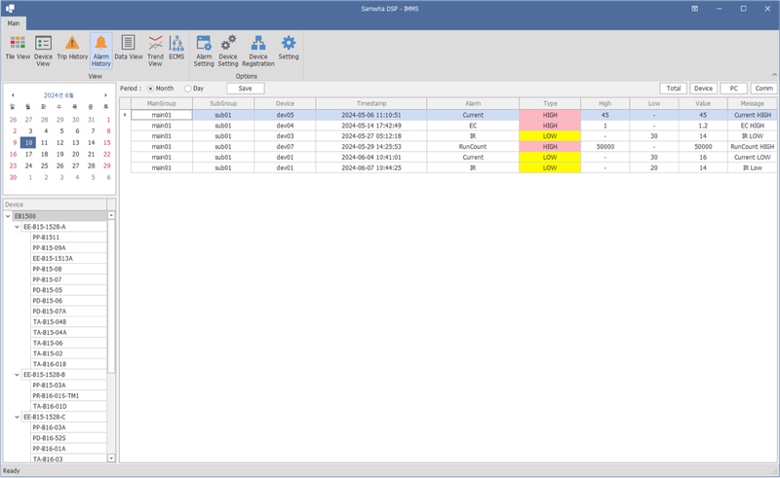Screen dimensions: 780x478
Task: Go to previous month in calendar
Action: click(x=13, y=94)
